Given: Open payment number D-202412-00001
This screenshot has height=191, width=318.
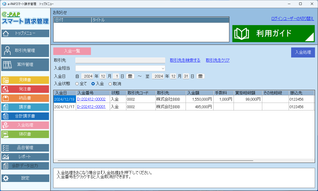Looking at the screenshot, I should coord(91,107).
